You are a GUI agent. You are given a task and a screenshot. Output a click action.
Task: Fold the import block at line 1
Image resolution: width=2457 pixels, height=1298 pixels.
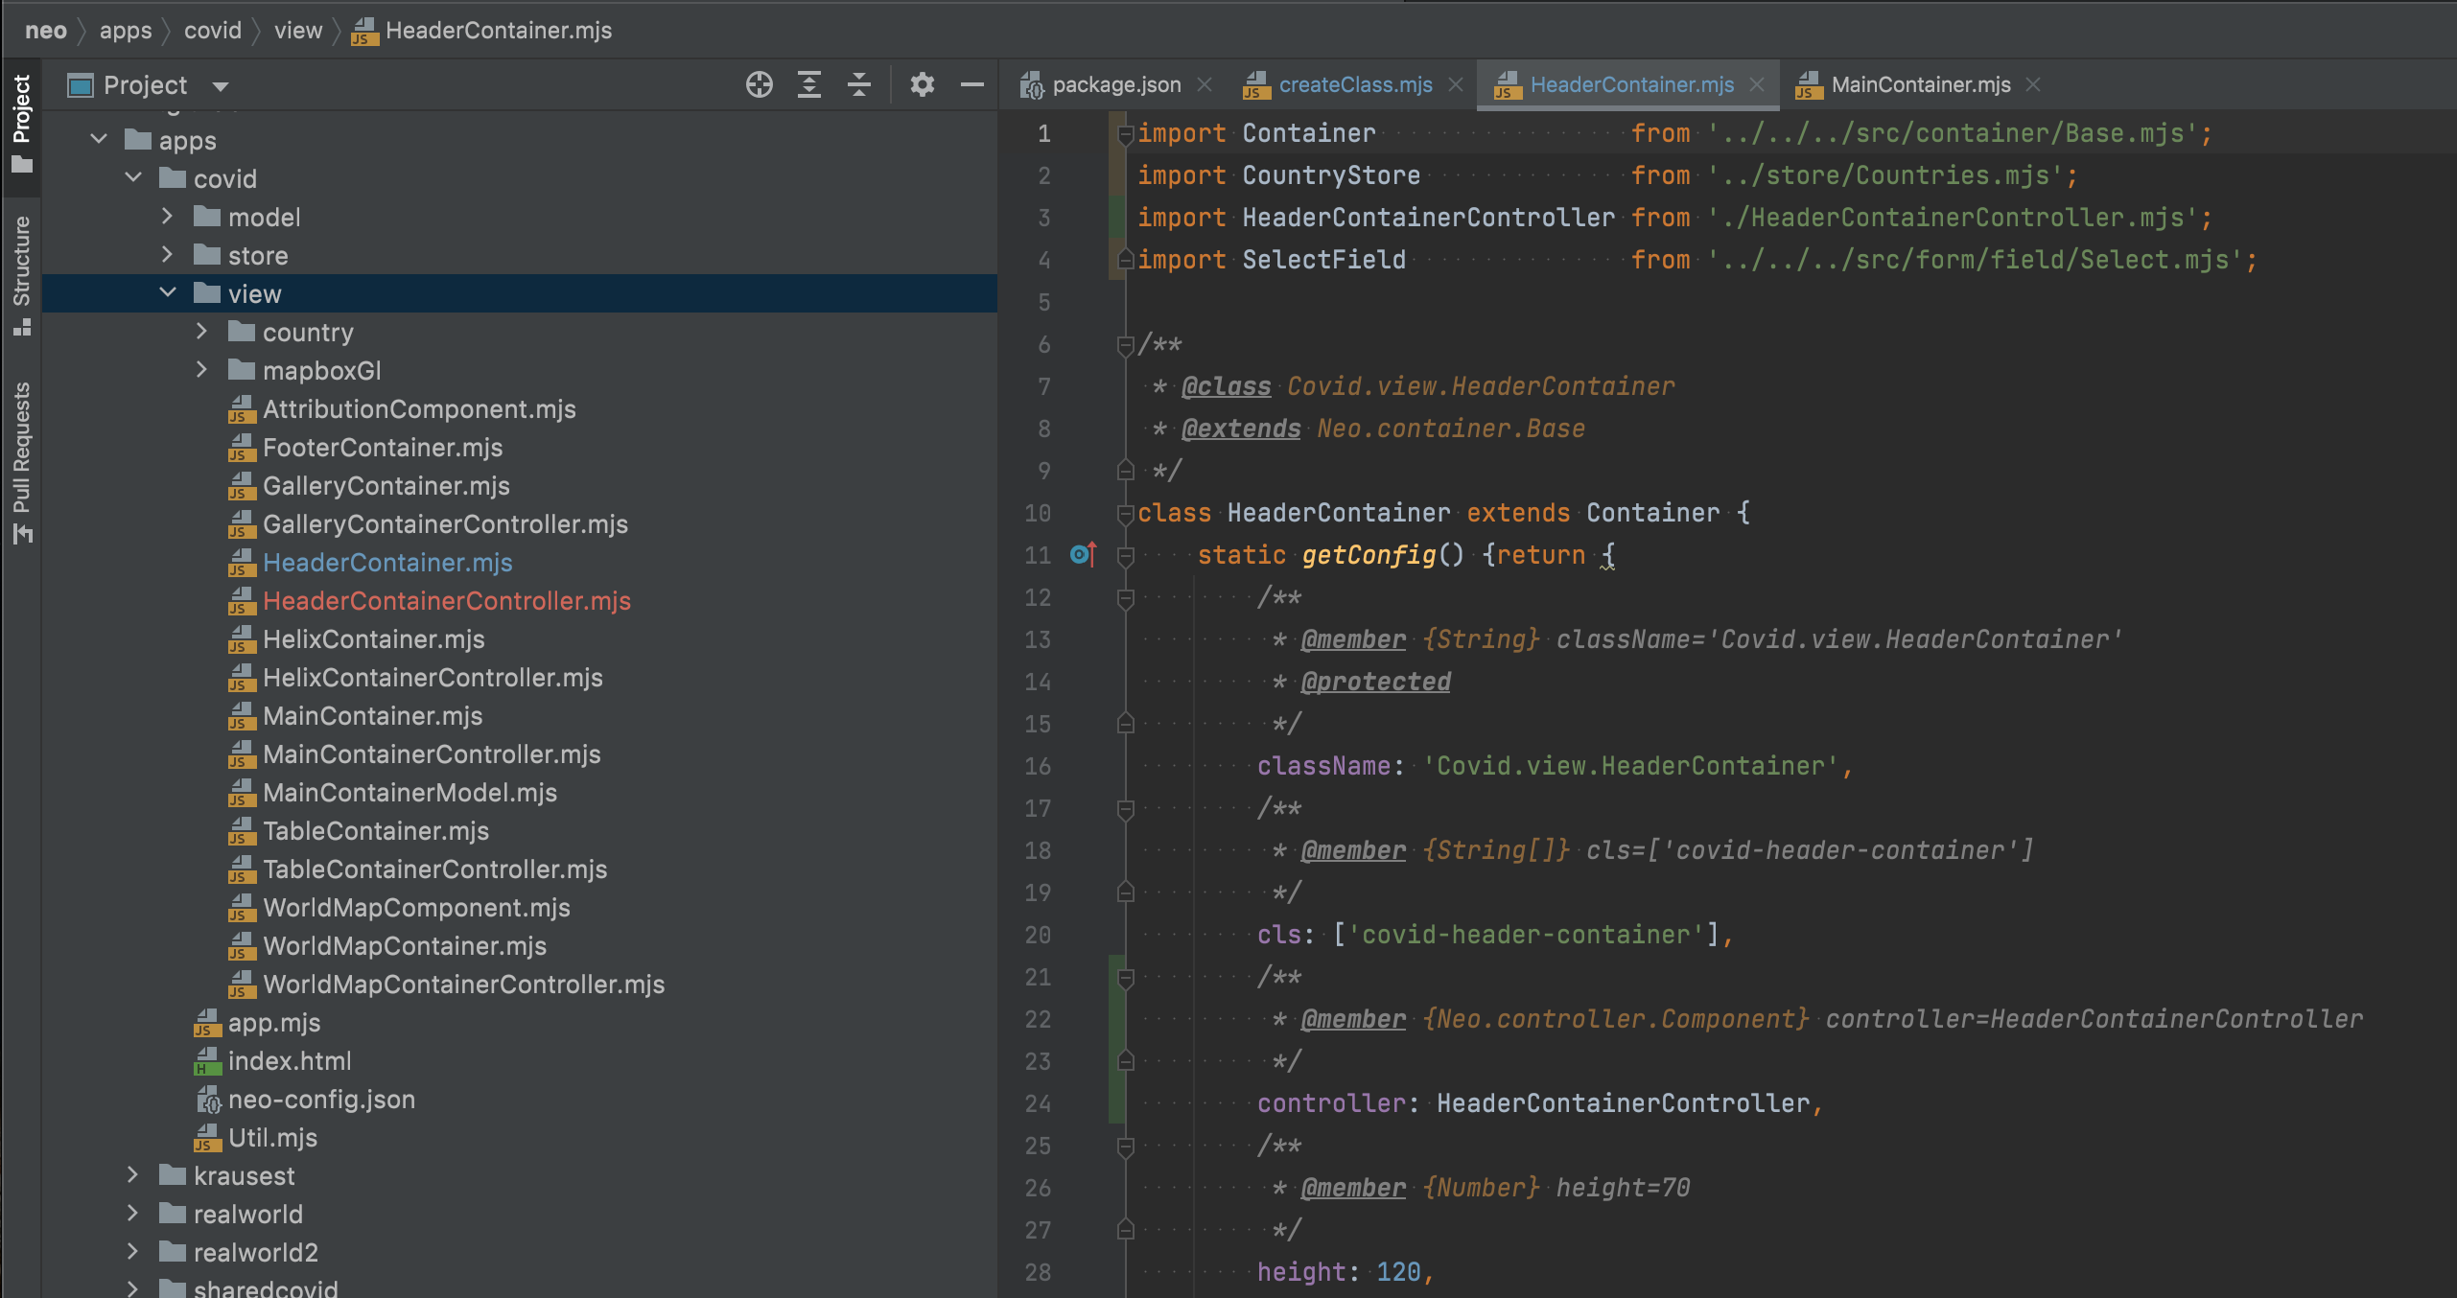pos(1126,134)
